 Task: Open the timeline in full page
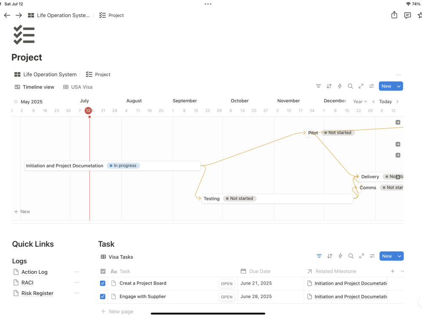361,86
